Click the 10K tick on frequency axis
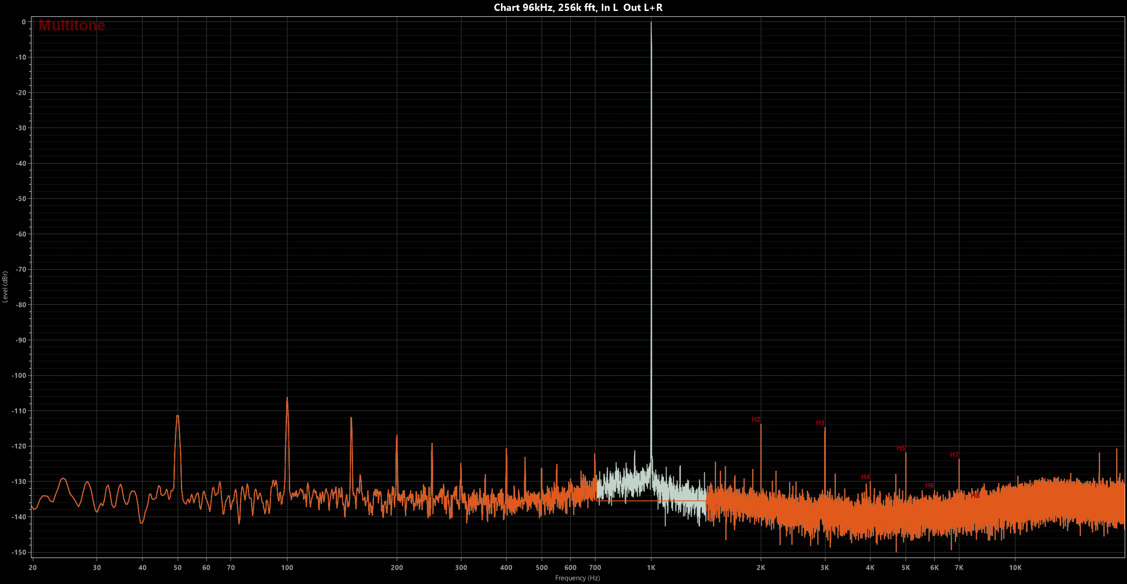 coord(1015,568)
